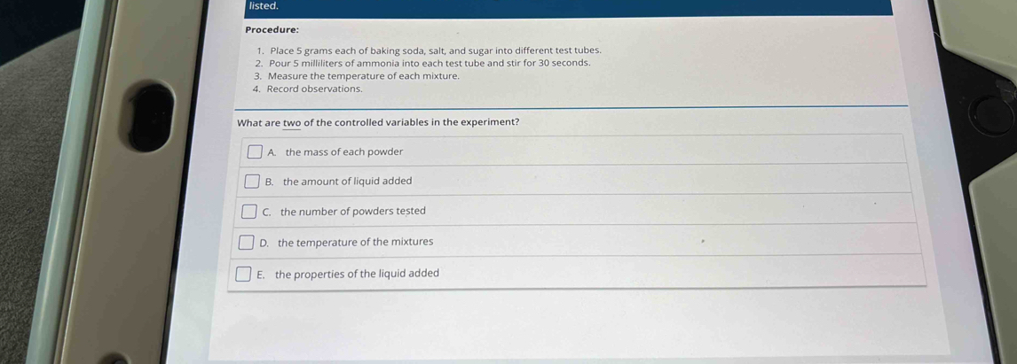Screen dimensions: 1017x364
Task: Select the answer text 'the temperature of the mixtures'
Action: tap(355, 242)
